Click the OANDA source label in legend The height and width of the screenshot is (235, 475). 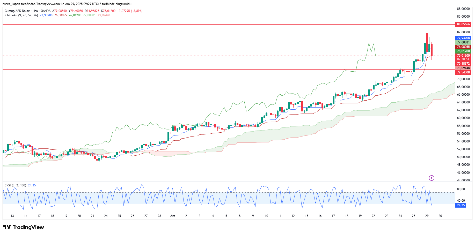pyautogui.click(x=46, y=11)
